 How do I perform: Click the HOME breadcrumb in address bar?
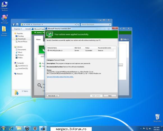[28, 25]
